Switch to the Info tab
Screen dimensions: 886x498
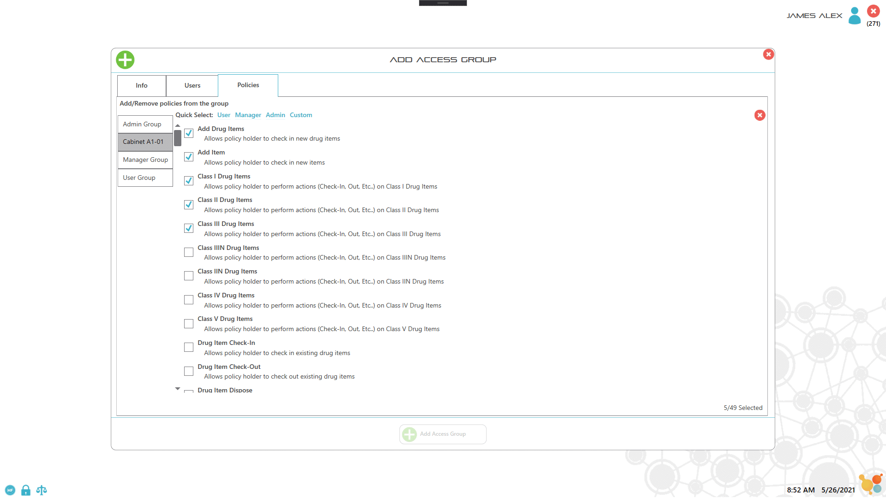(x=142, y=86)
